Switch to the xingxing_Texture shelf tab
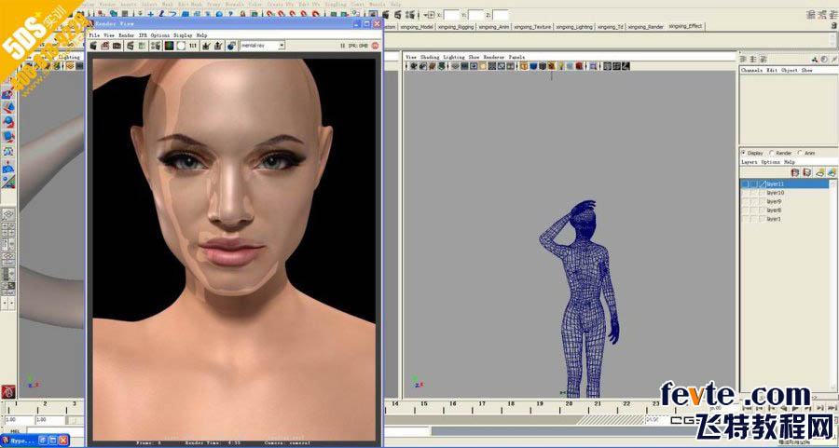This screenshot has height=448, width=839. (x=533, y=27)
